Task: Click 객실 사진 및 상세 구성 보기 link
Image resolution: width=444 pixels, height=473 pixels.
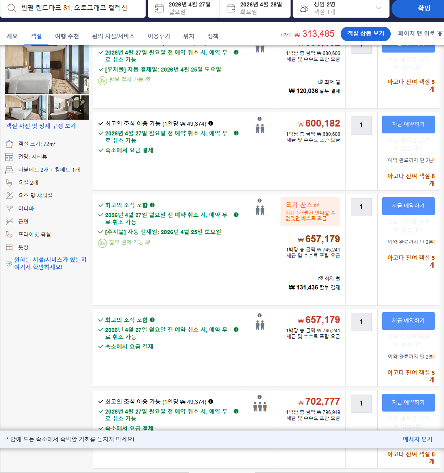Action: [x=41, y=126]
